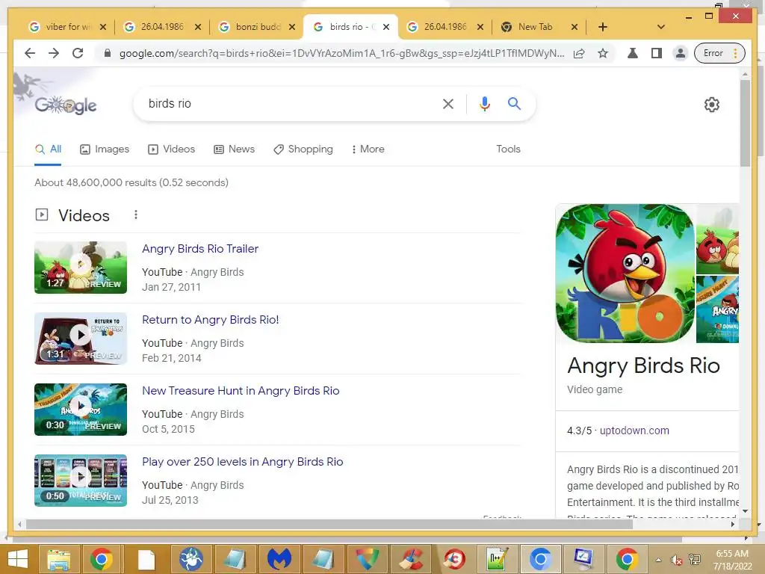Close the bonzi buddy tab

pyautogui.click(x=292, y=27)
